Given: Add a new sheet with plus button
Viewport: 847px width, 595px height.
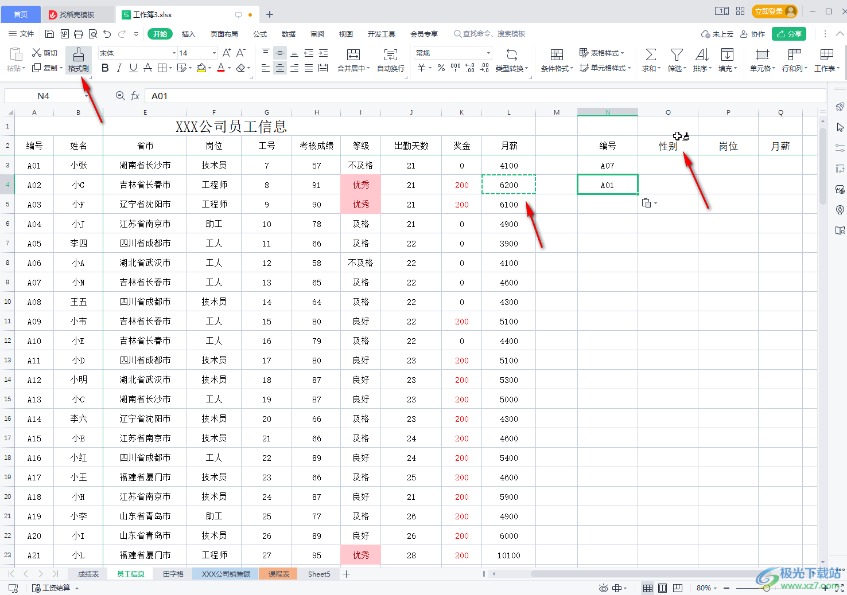Looking at the screenshot, I should 346,574.
